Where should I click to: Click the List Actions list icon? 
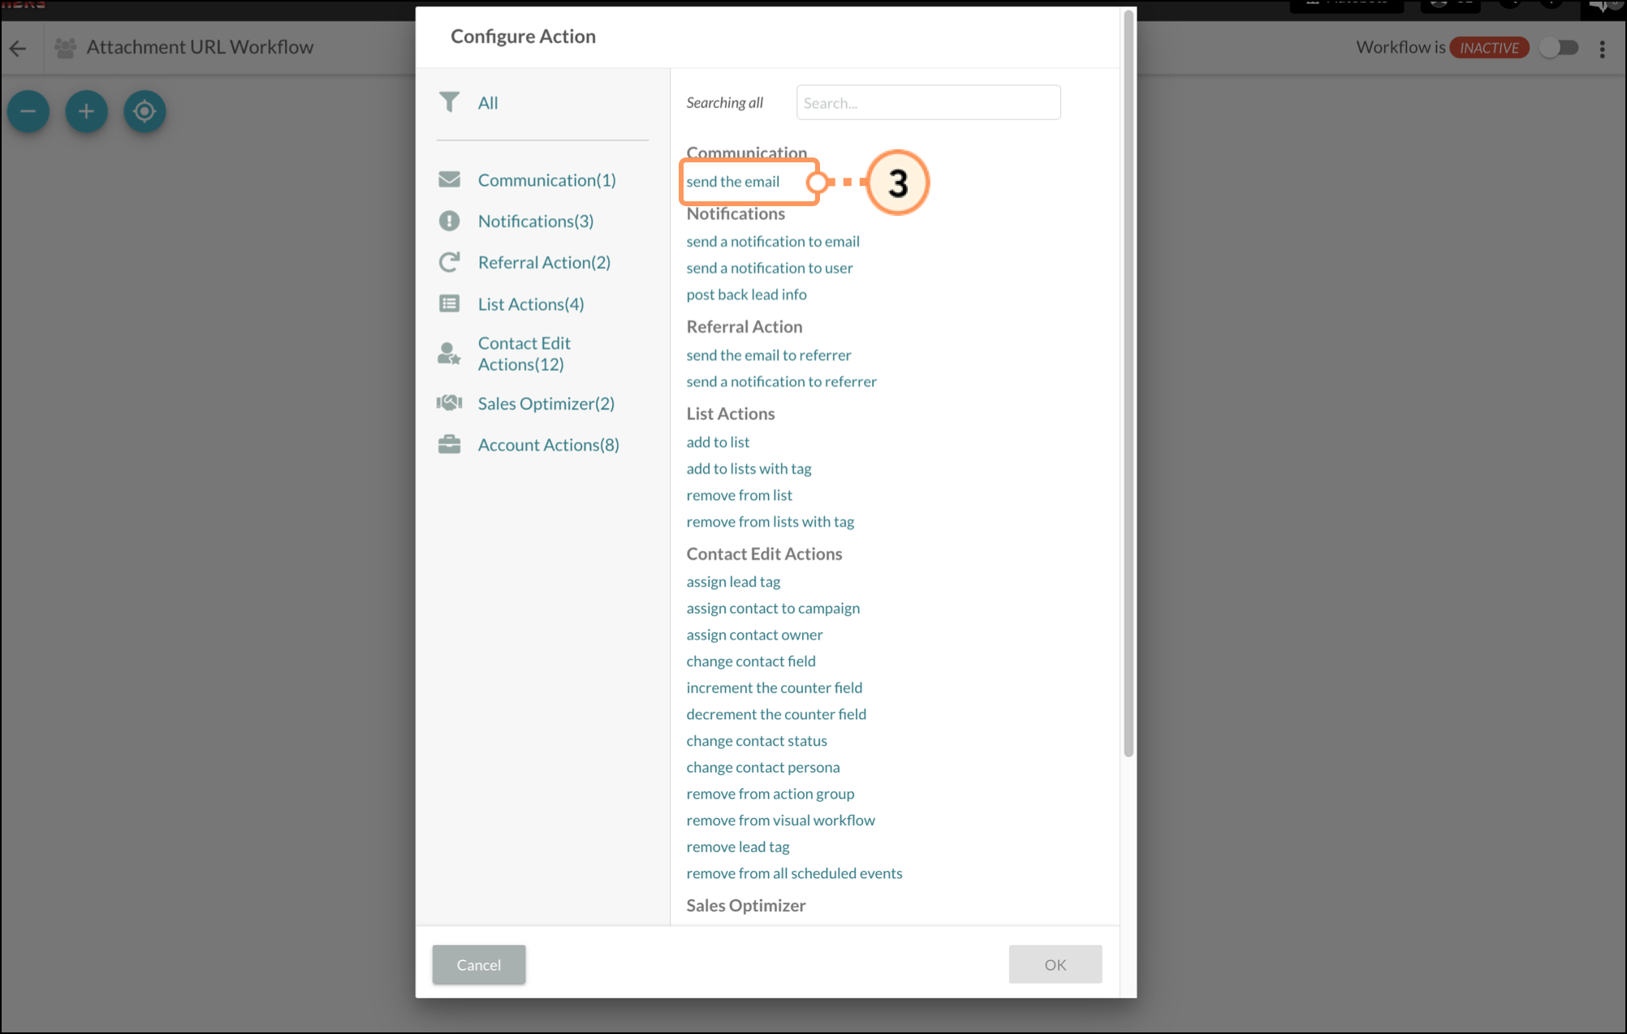(x=449, y=304)
